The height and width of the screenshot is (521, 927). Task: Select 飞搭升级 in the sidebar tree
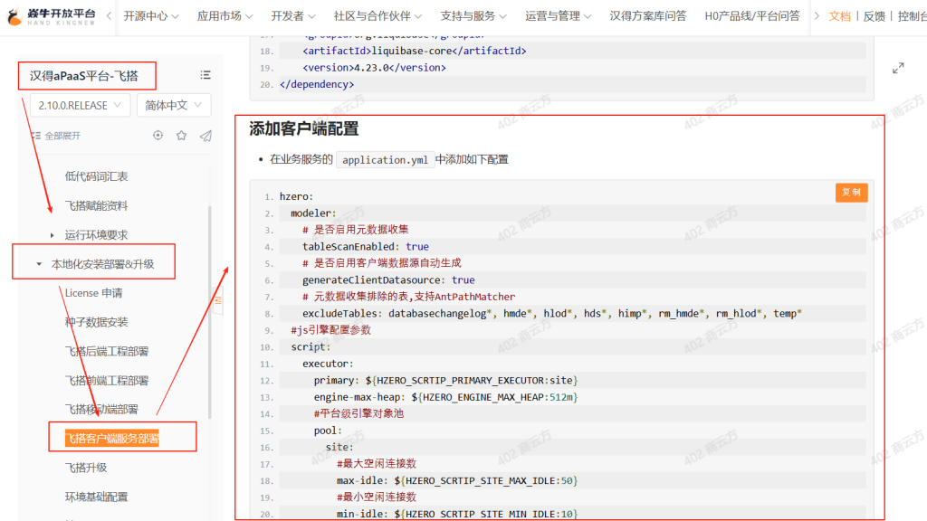coord(86,468)
